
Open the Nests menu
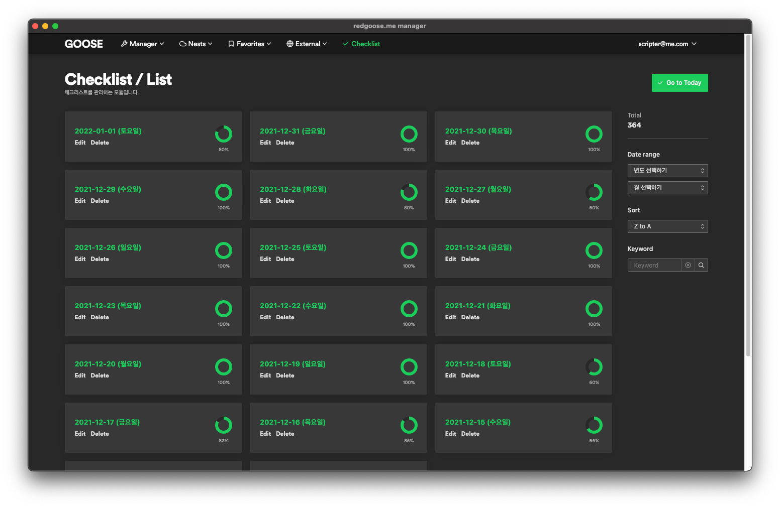[196, 44]
